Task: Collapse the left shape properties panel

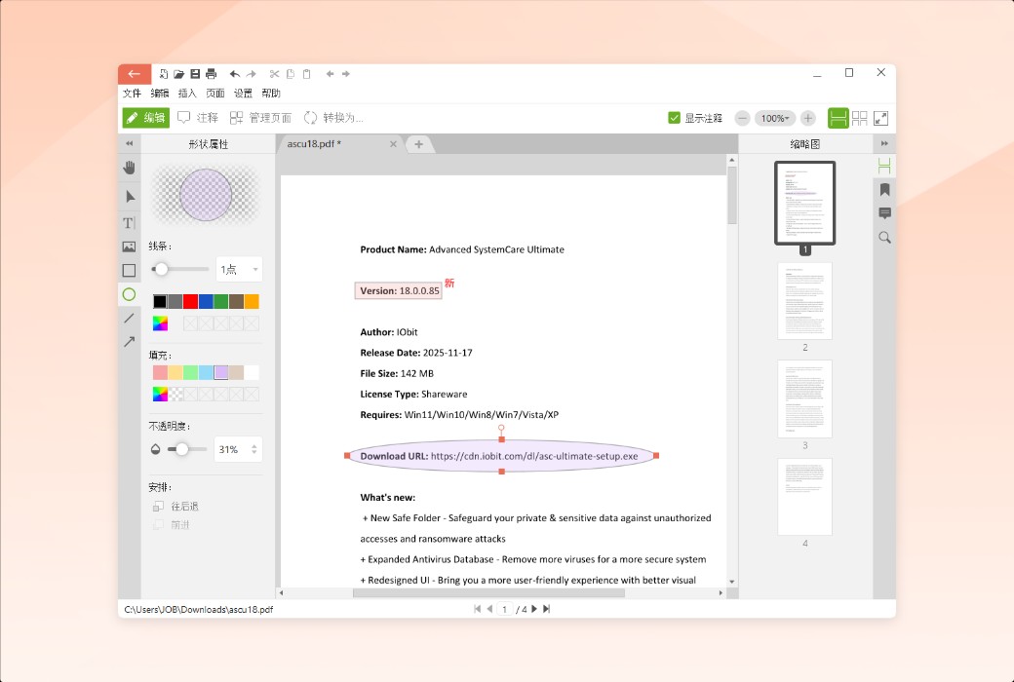Action: (129, 143)
